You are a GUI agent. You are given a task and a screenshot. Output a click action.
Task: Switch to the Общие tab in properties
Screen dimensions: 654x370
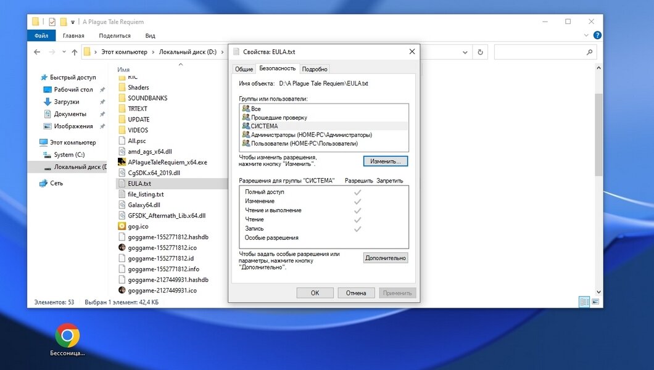pos(244,69)
